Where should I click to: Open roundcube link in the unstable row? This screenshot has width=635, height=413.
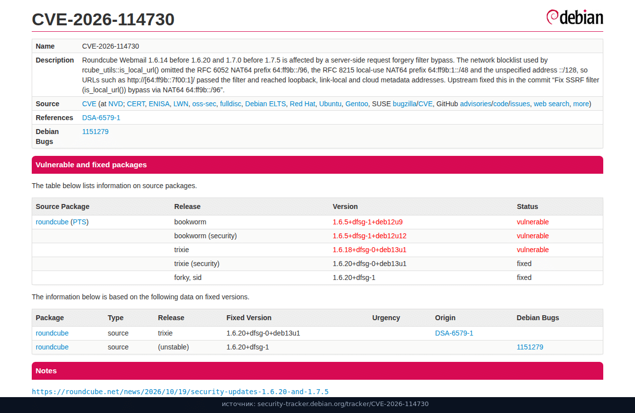tap(52, 347)
